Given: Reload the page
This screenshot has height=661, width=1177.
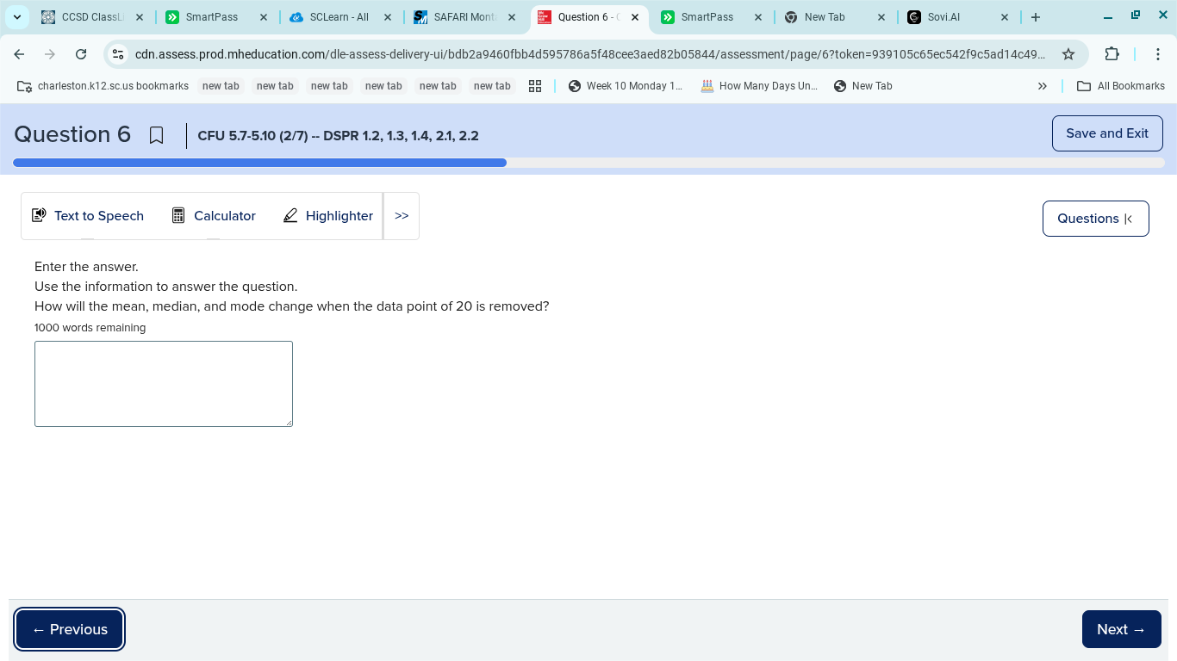Looking at the screenshot, I should tap(81, 54).
